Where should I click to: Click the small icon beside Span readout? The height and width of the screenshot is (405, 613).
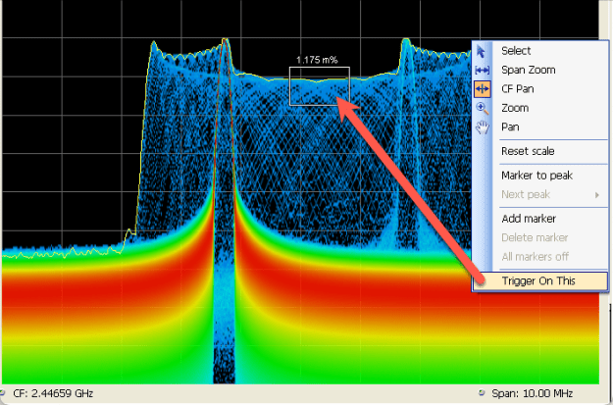coord(482,393)
